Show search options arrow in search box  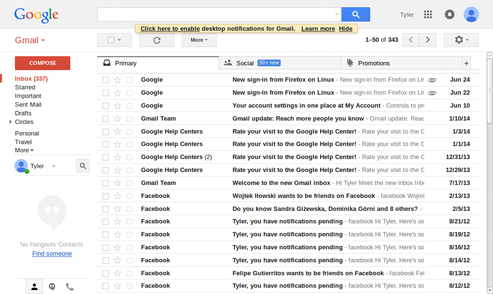(x=337, y=14)
